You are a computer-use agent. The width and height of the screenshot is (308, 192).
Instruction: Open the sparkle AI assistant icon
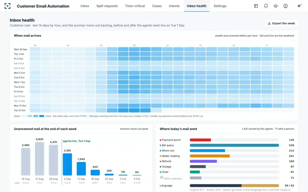tap(299, 6)
